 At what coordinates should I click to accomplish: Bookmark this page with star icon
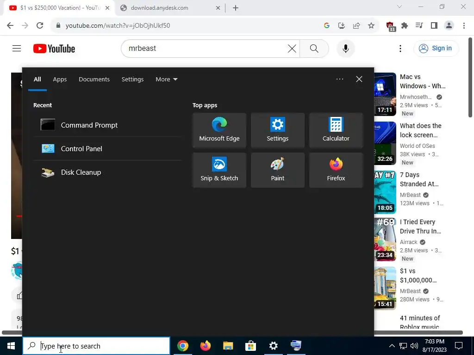click(371, 26)
